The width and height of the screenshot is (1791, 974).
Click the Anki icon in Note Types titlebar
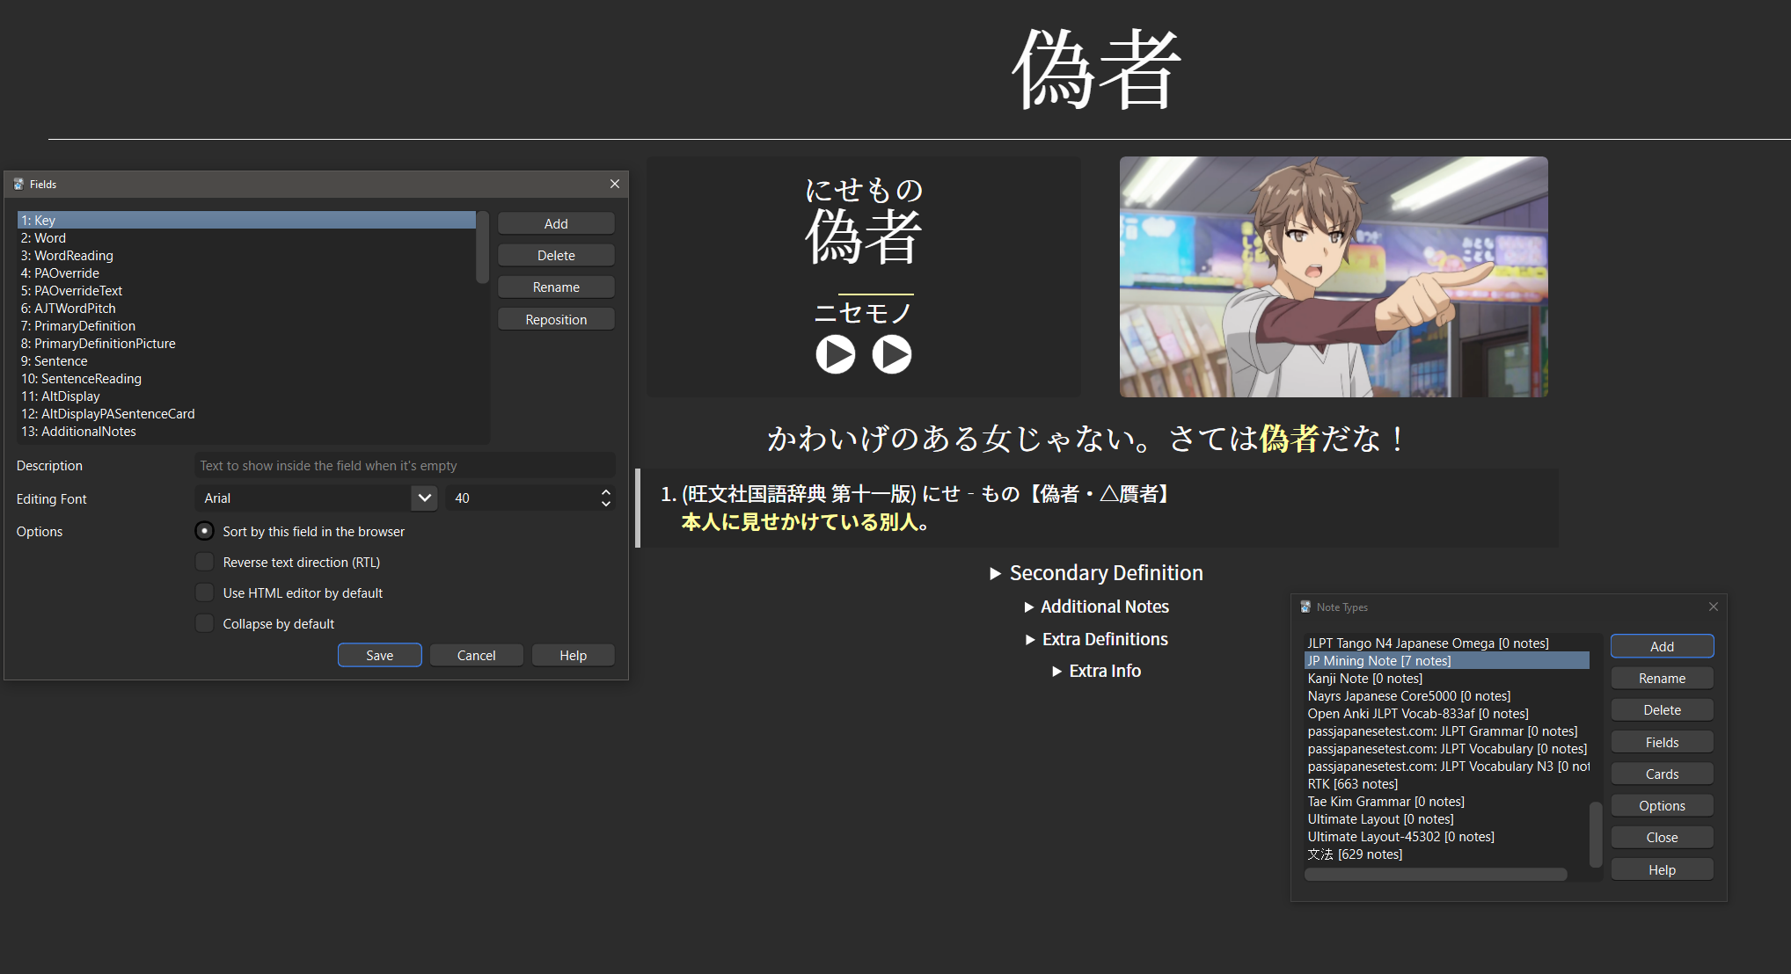1305,607
